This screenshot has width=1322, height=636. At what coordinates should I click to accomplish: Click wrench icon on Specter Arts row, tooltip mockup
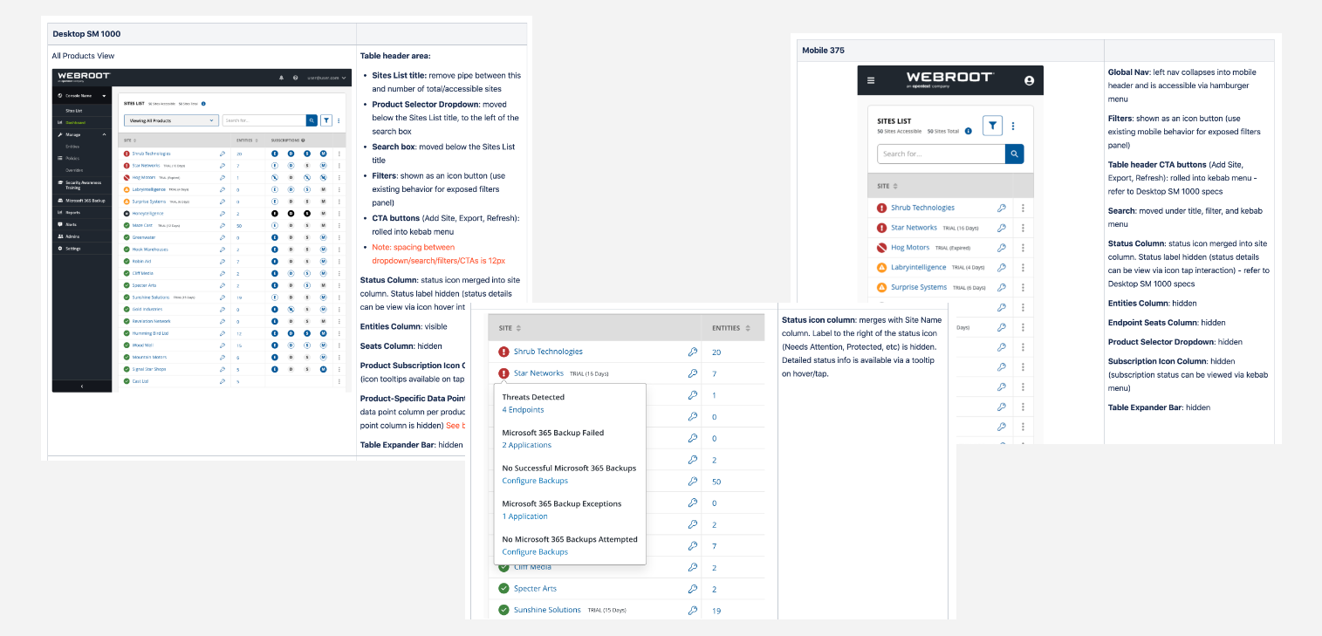693,589
